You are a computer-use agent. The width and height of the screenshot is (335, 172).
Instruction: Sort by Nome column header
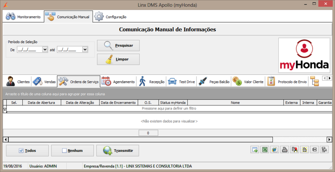click(235, 102)
